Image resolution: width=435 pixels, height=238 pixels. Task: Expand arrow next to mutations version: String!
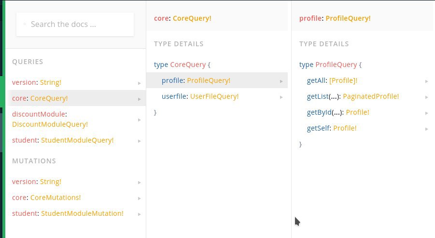(139, 183)
